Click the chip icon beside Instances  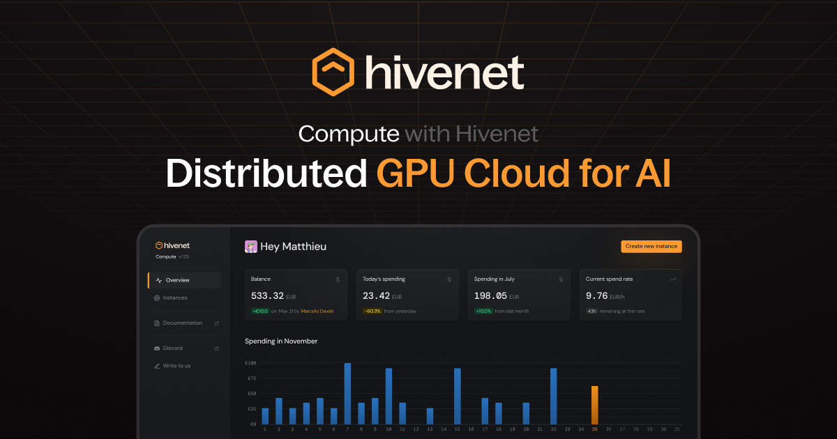click(157, 298)
